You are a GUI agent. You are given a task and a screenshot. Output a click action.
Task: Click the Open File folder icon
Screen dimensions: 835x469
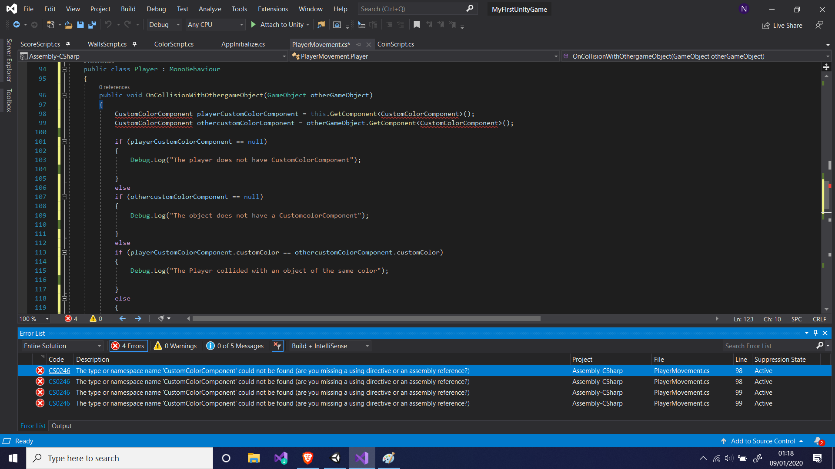(68, 25)
